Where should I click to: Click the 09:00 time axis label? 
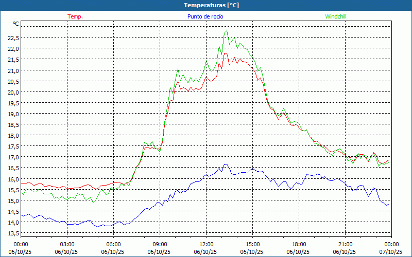pyautogui.click(x=160, y=244)
